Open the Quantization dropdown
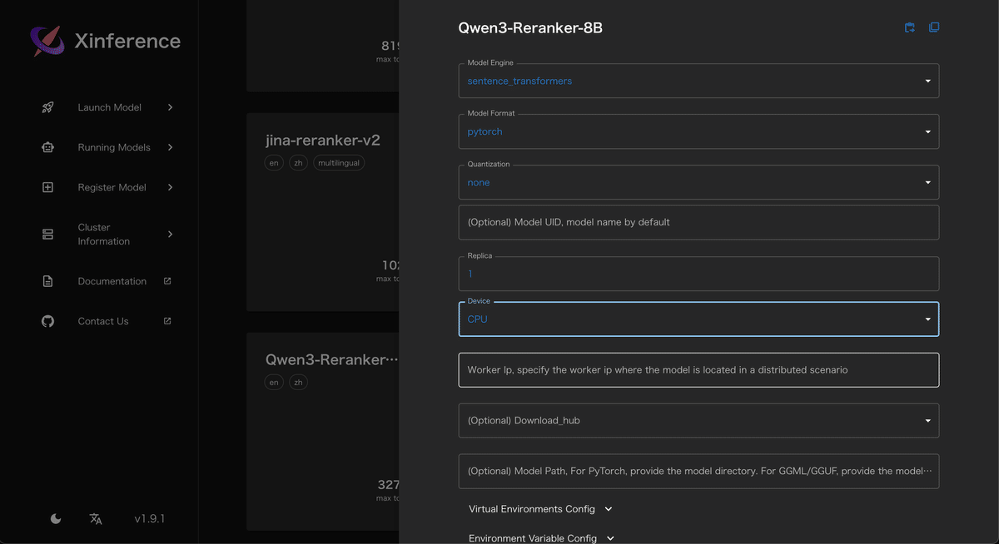The width and height of the screenshot is (999, 544). click(x=698, y=182)
